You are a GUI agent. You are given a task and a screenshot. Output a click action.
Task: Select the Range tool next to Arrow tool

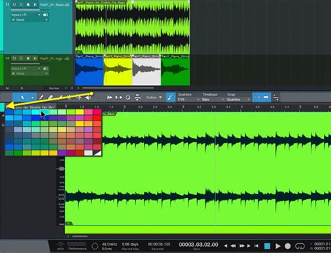[x=32, y=98]
